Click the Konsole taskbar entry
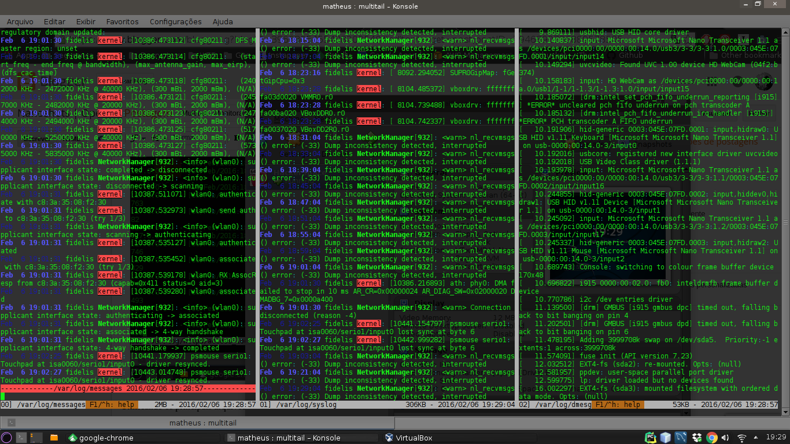The image size is (790, 444). click(302, 438)
